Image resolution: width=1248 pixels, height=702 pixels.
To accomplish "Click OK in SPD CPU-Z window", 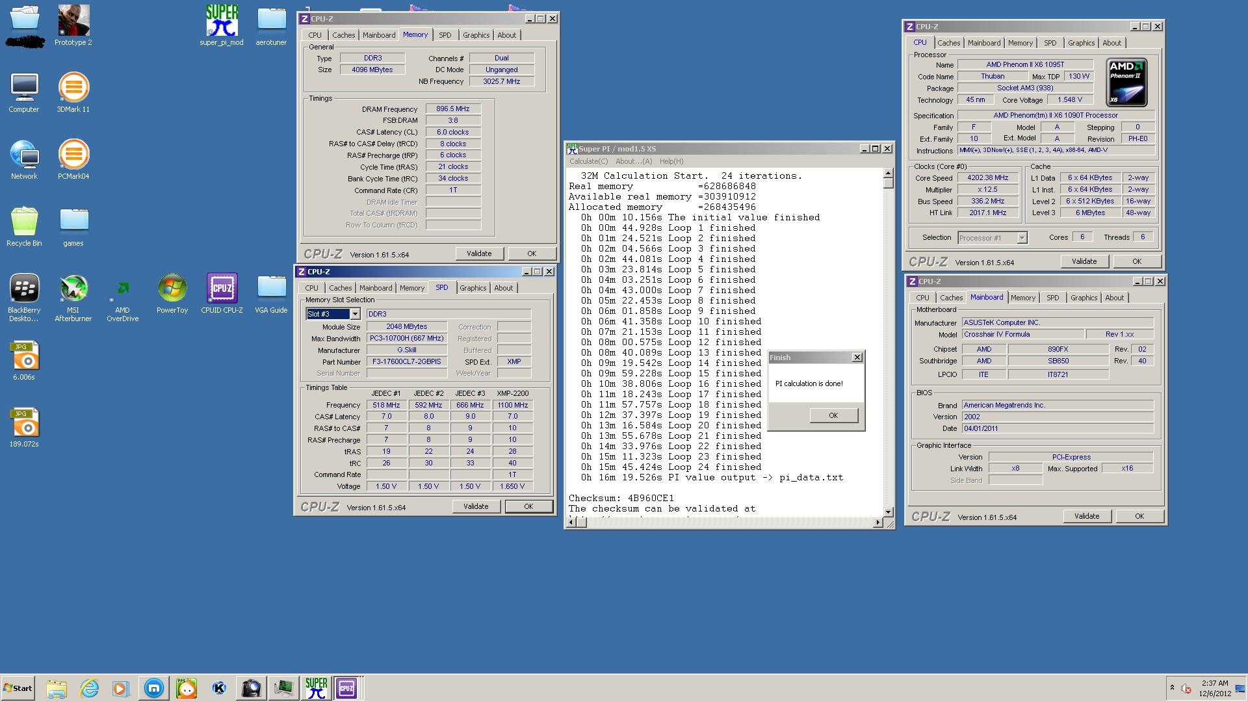I will 528,506.
